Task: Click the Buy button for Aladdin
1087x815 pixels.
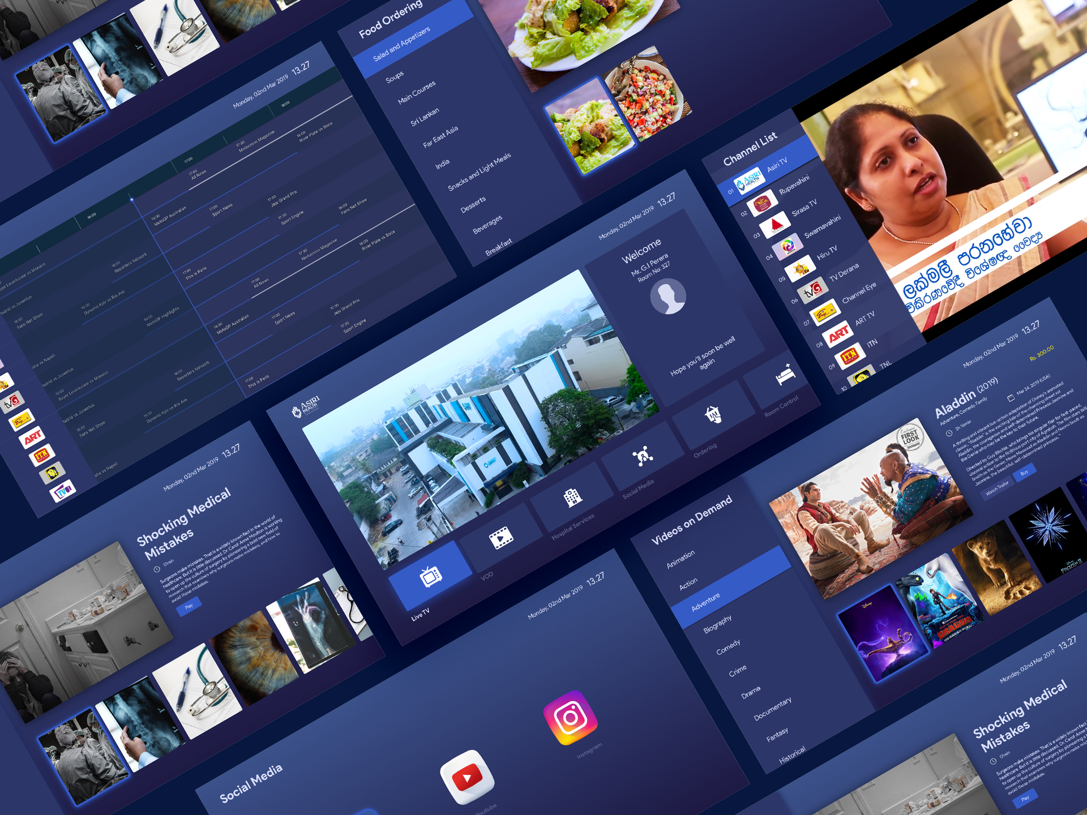Action: click(x=1024, y=473)
